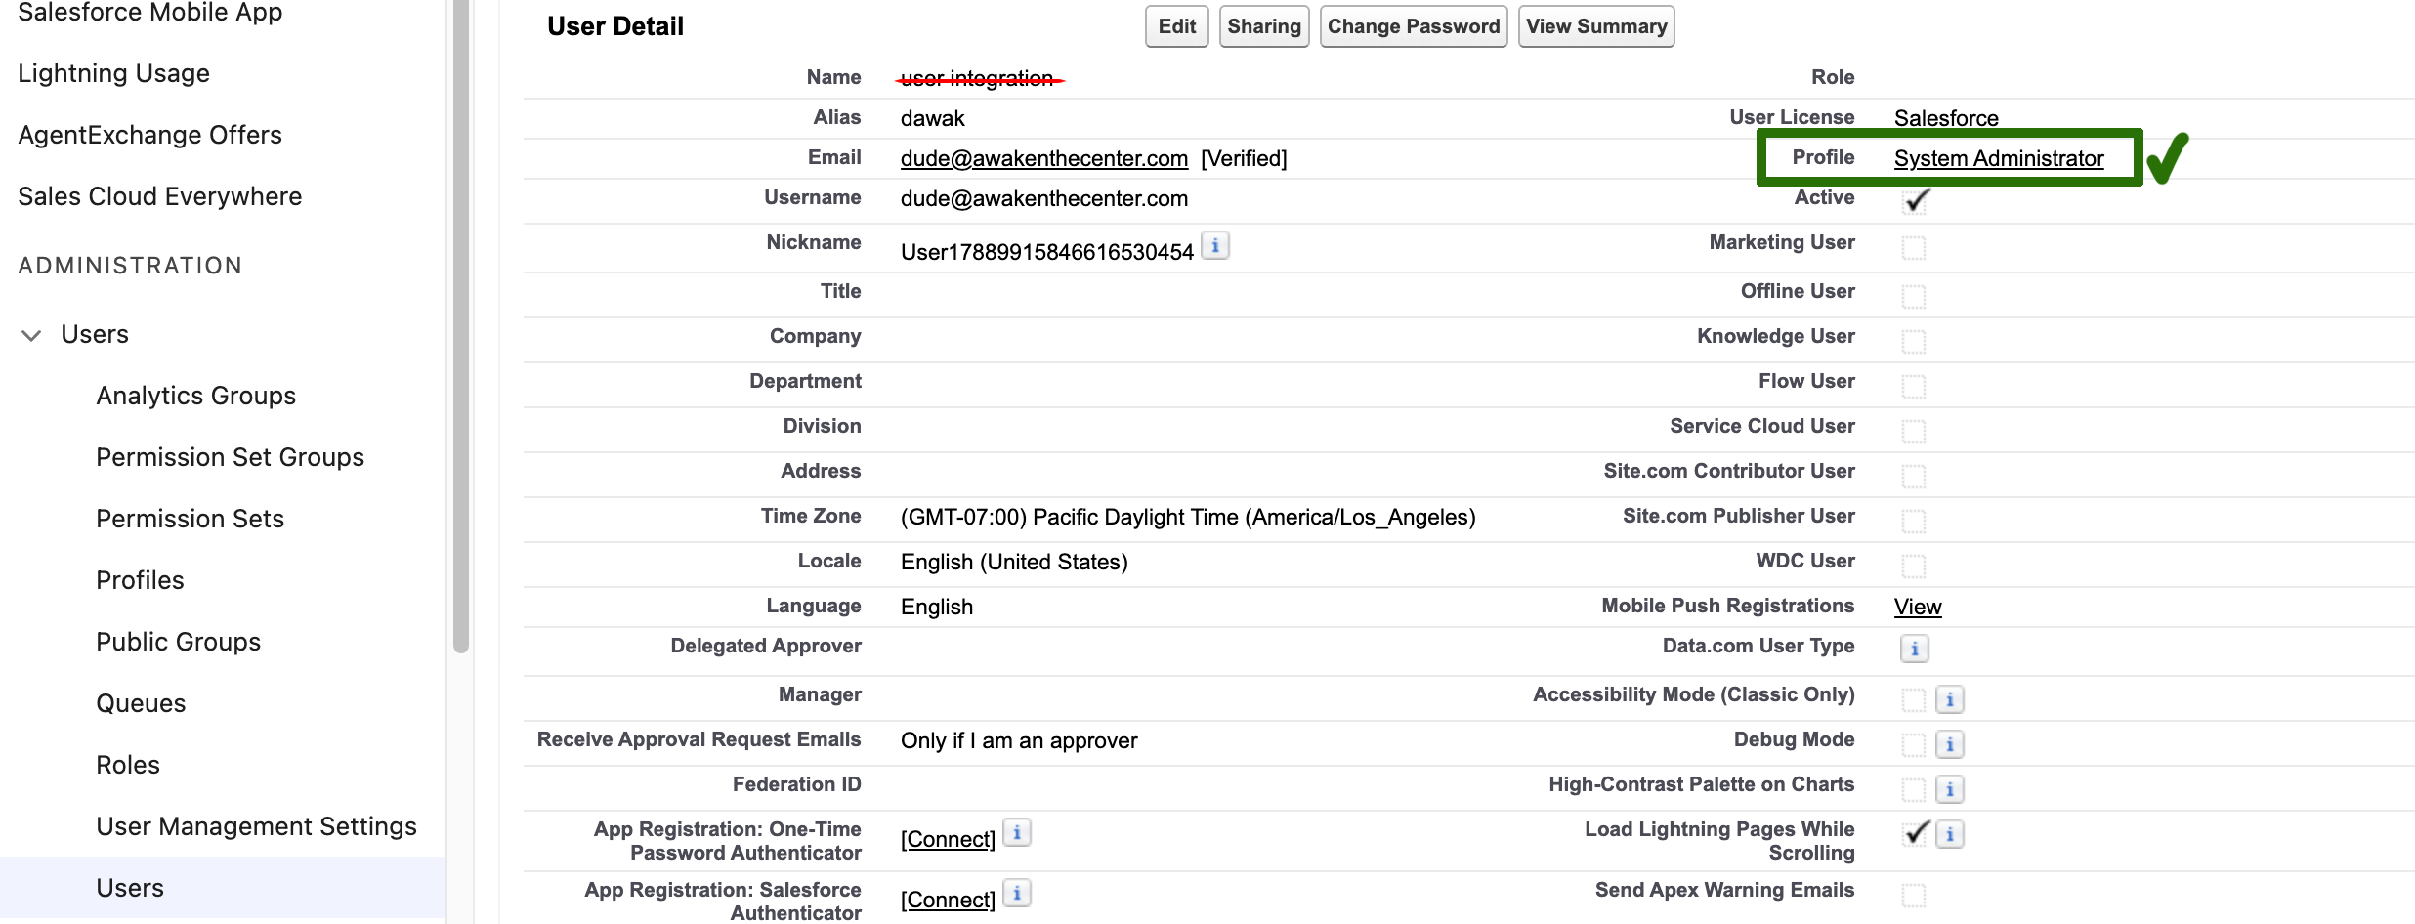Viewport: 2415px width, 924px height.
Task: Toggle the Active checkbox
Action: [x=1915, y=202]
